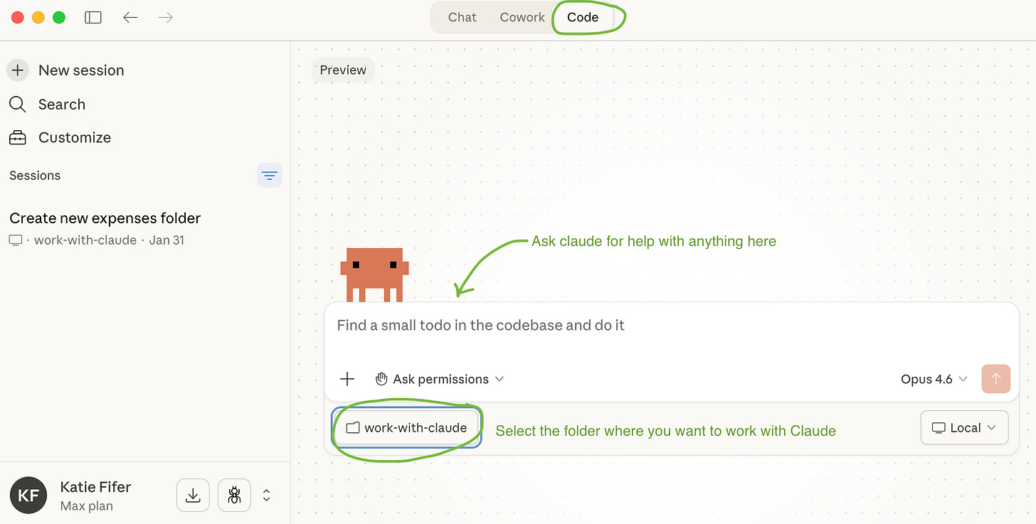
Task: Expand the account menu chevrons
Action: pos(267,496)
